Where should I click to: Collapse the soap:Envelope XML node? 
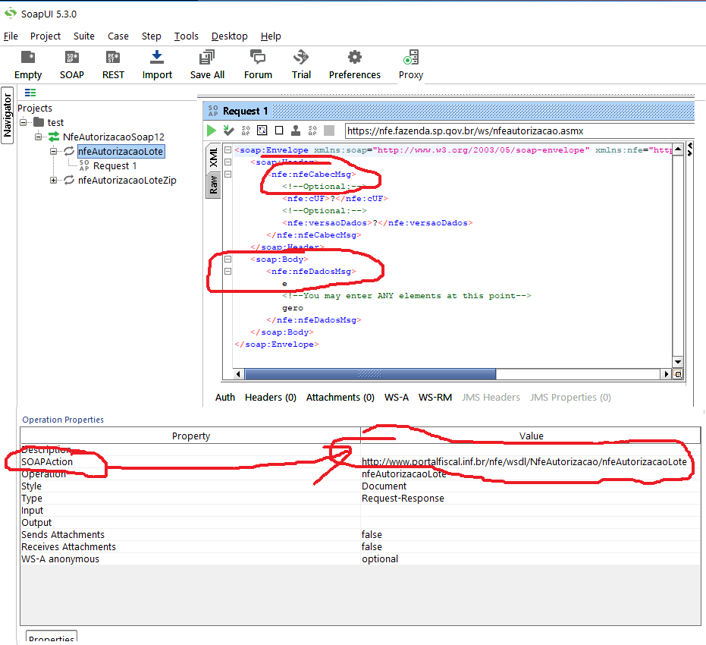tap(227, 150)
